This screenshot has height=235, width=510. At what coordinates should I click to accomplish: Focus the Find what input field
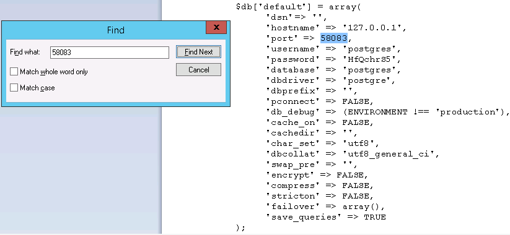coord(110,53)
